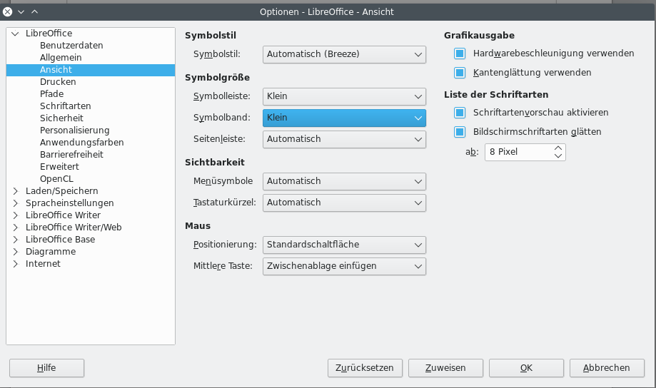The width and height of the screenshot is (656, 388).
Task: Minimize the dialog via titlebar down chevron
Action: coord(21,11)
